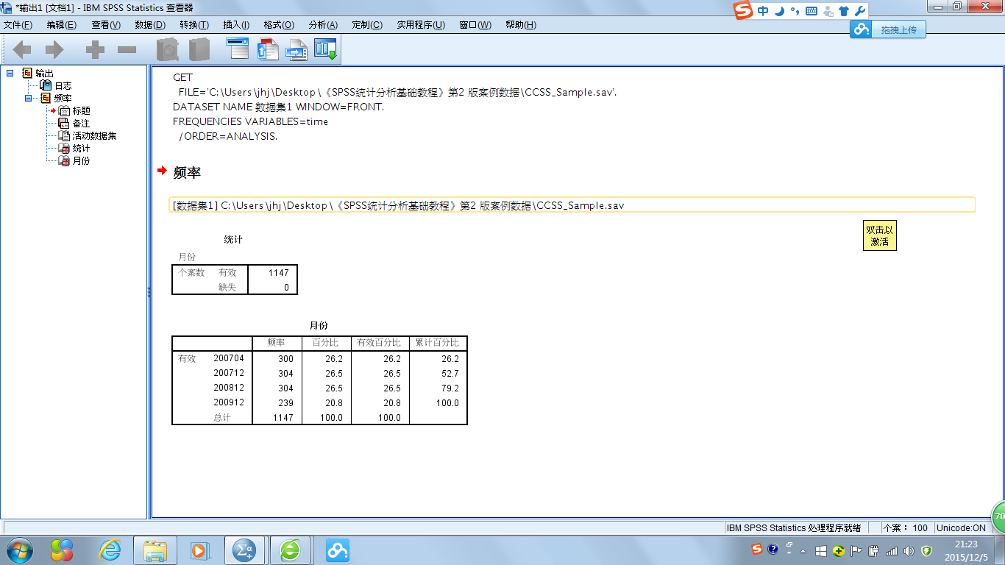Click the magnifier book toolbar icon
The width and height of the screenshot is (1005, 565).
[168, 49]
